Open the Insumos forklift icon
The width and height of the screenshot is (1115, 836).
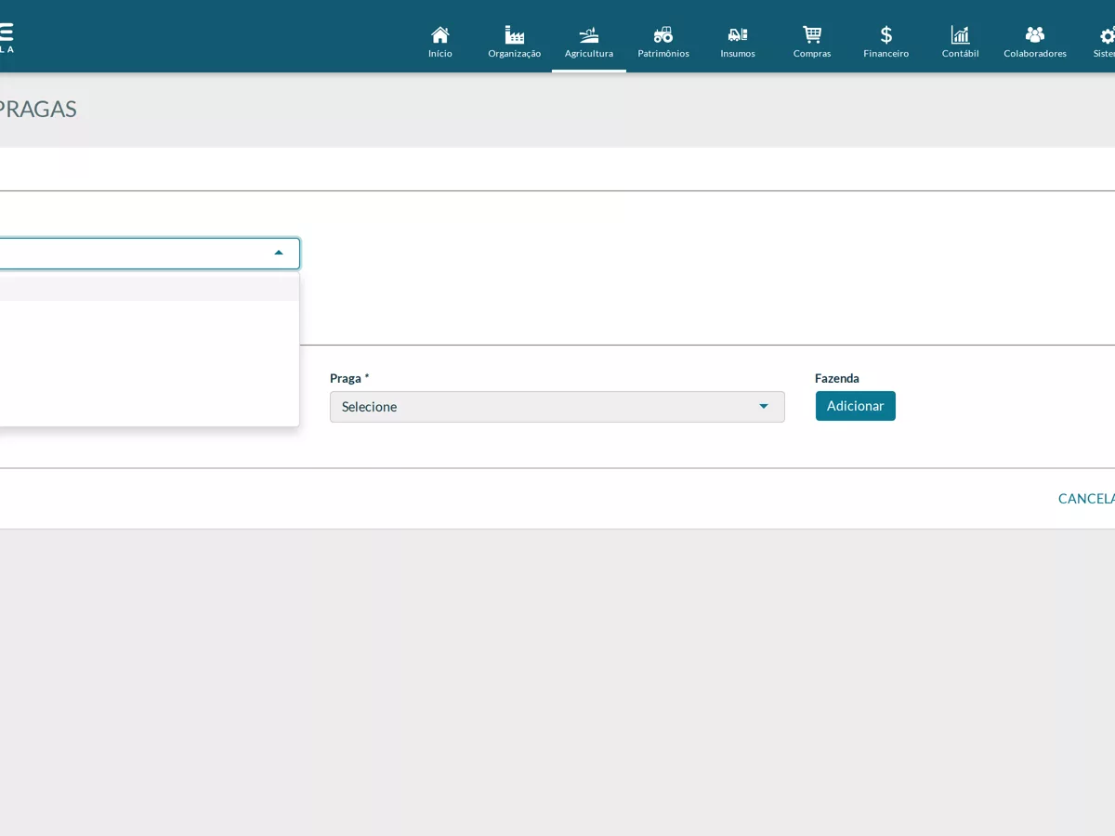(x=738, y=34)
